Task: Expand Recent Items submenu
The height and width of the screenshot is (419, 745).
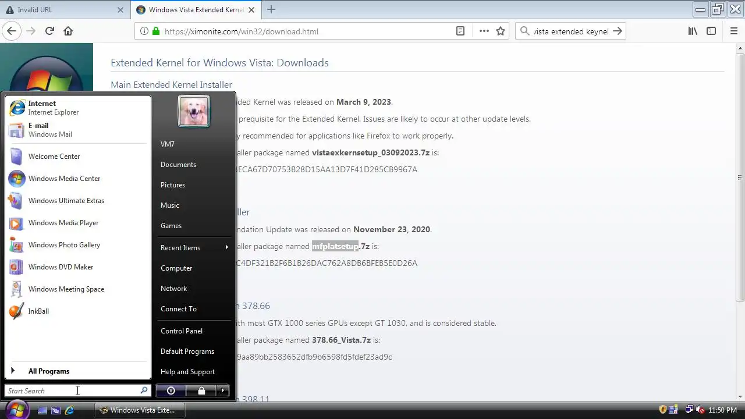Action: [x=194, y=248]
